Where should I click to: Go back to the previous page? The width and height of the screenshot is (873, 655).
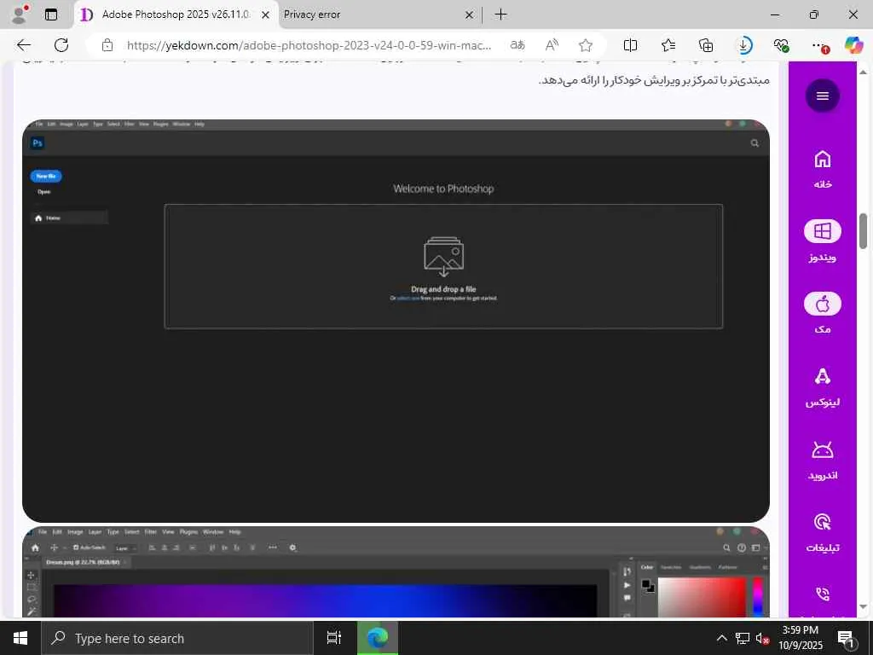point(24,45)
